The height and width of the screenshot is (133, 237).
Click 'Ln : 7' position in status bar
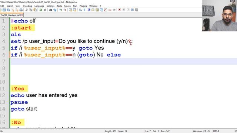pyautogui.click(x=148, y=131)
